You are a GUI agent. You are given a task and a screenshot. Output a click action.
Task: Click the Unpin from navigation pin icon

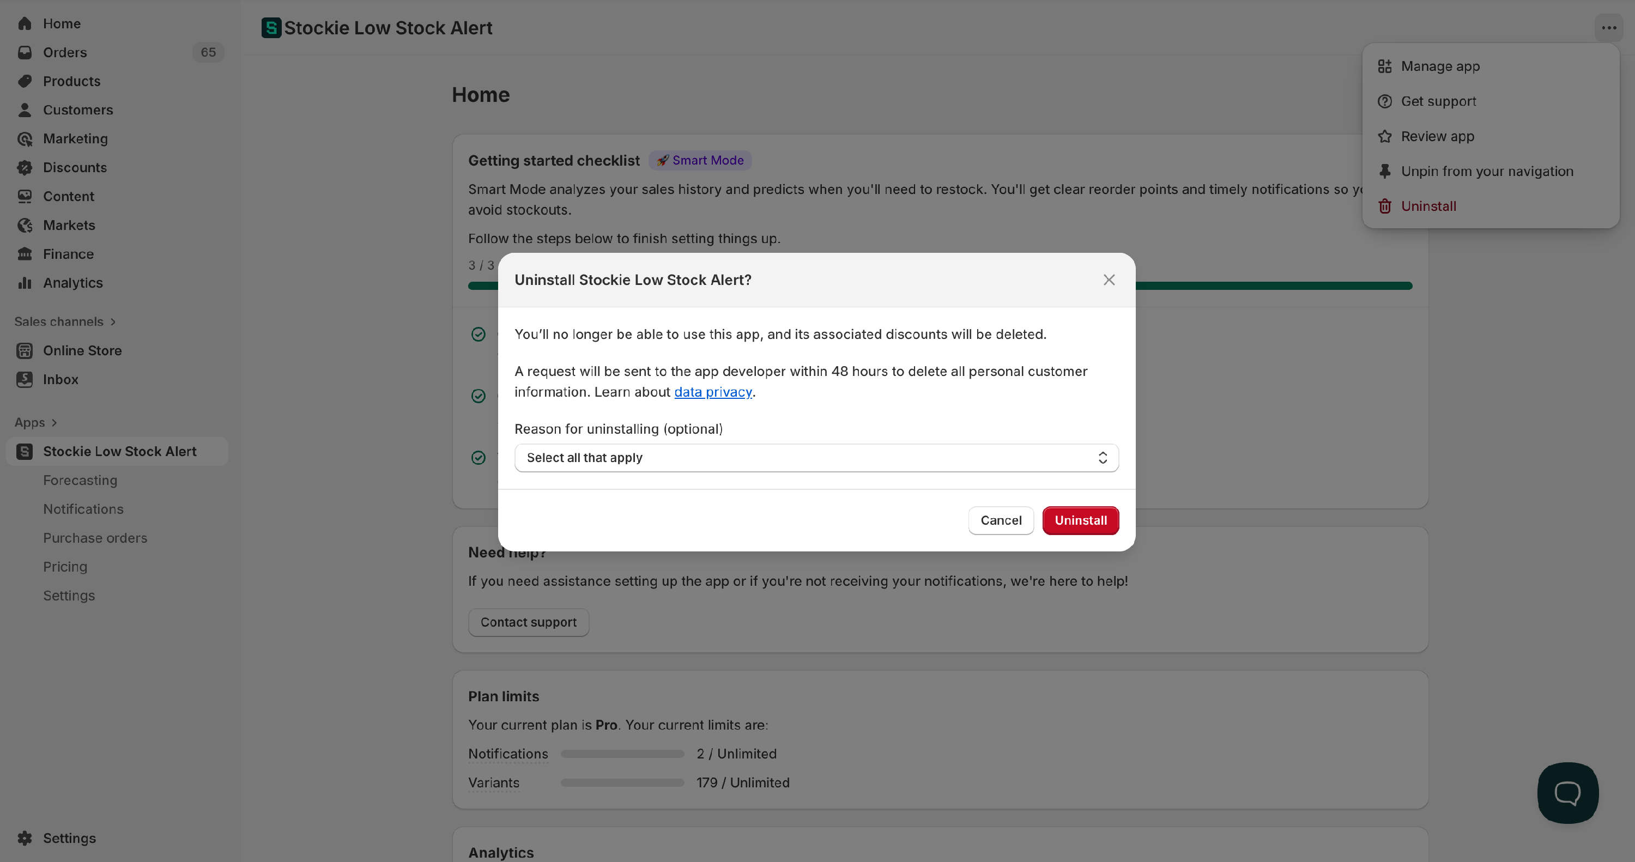(x=1384, y=172)
